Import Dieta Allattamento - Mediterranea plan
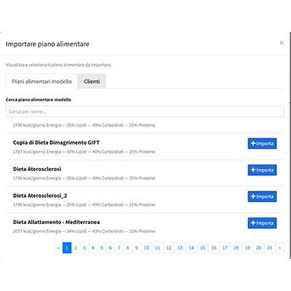The width and height of the screenshot is (291, 291). pos(262,223)
